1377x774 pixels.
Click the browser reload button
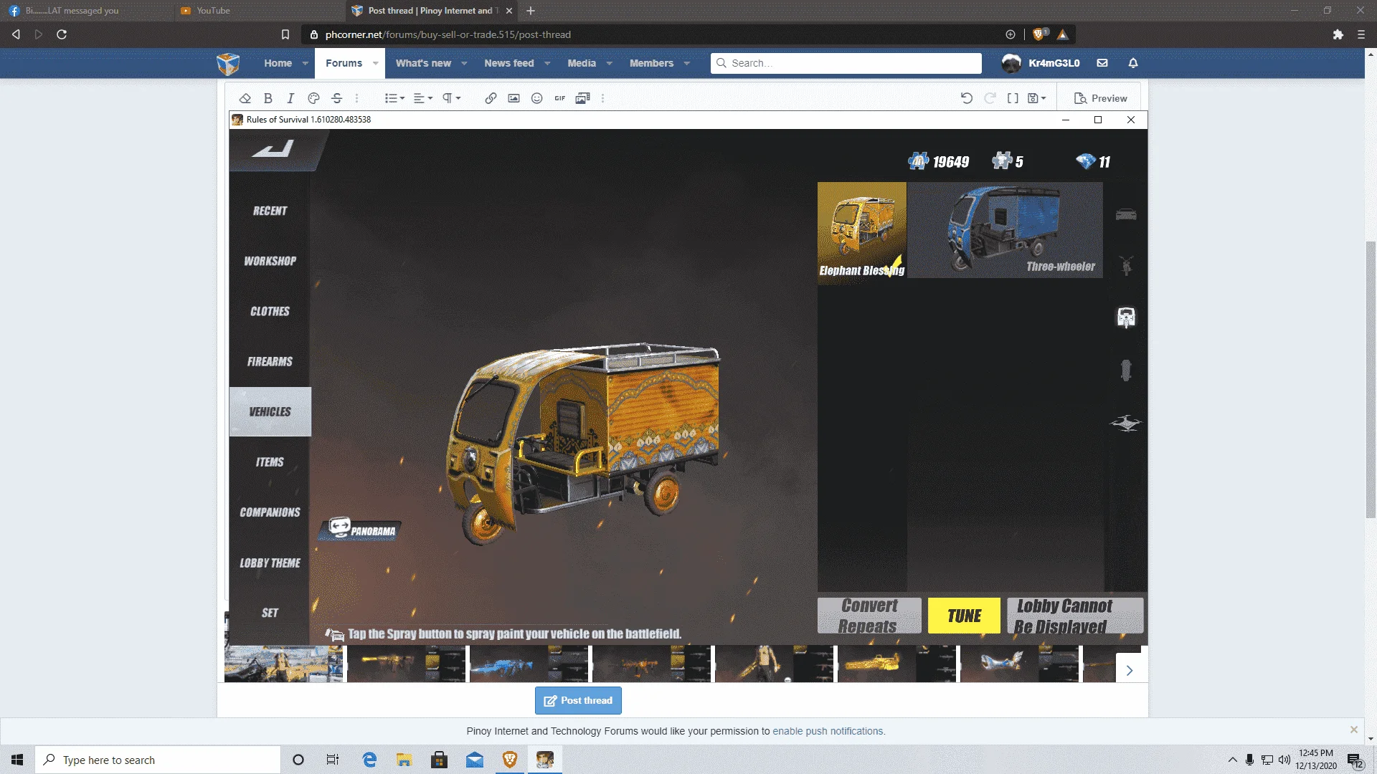coord(62,34)
